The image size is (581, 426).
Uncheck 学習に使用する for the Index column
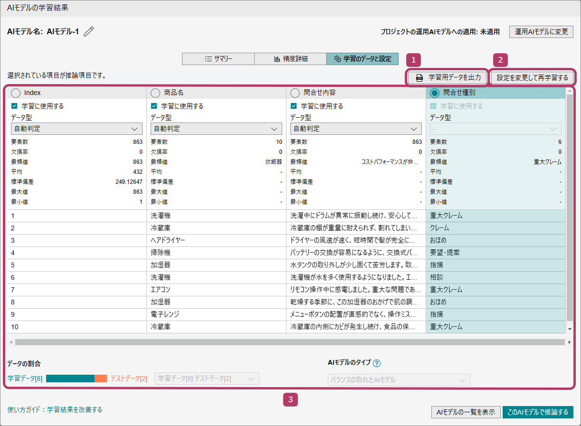tap(14, 106)
